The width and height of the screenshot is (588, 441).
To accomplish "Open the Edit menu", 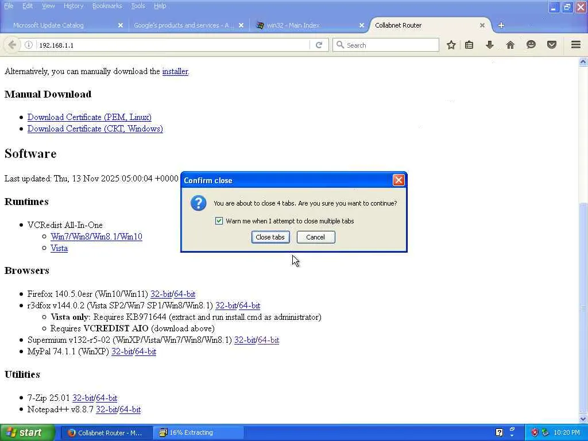I will 28,6.
